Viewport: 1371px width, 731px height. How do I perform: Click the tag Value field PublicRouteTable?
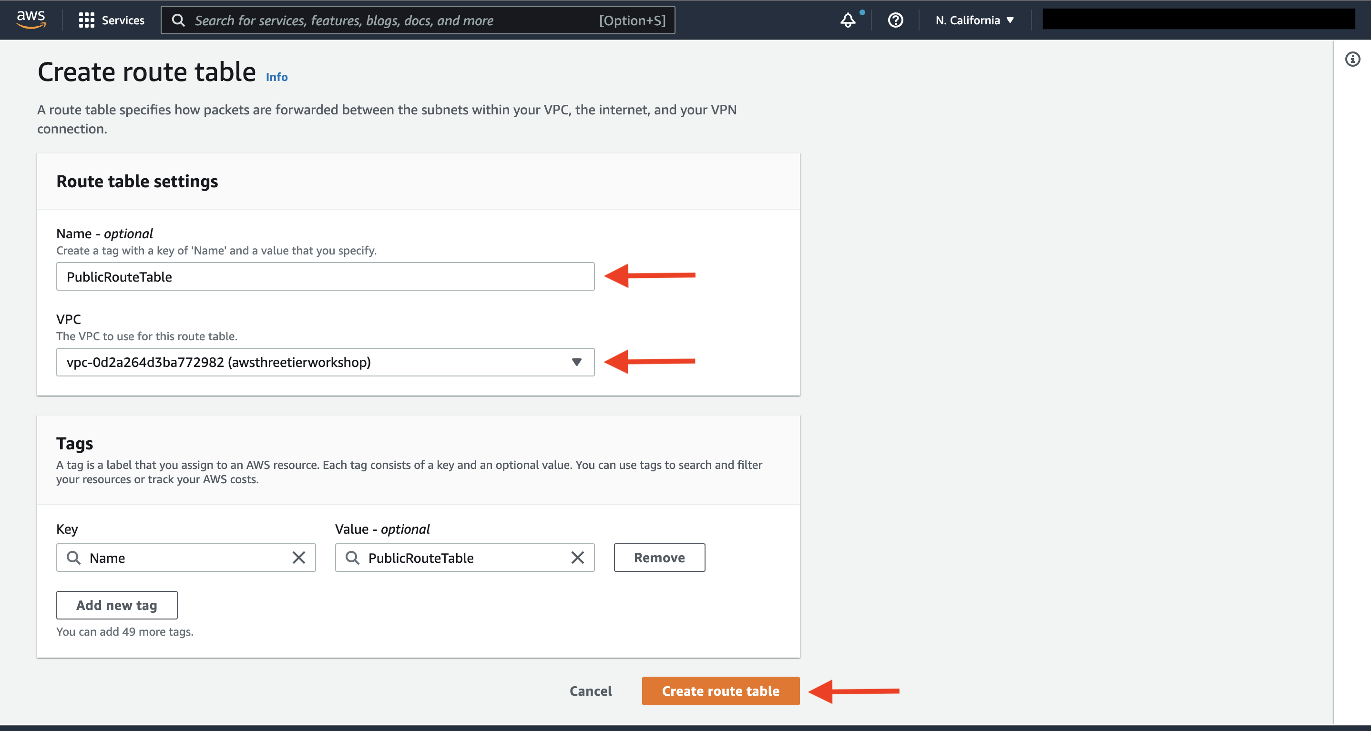[465, 557]
